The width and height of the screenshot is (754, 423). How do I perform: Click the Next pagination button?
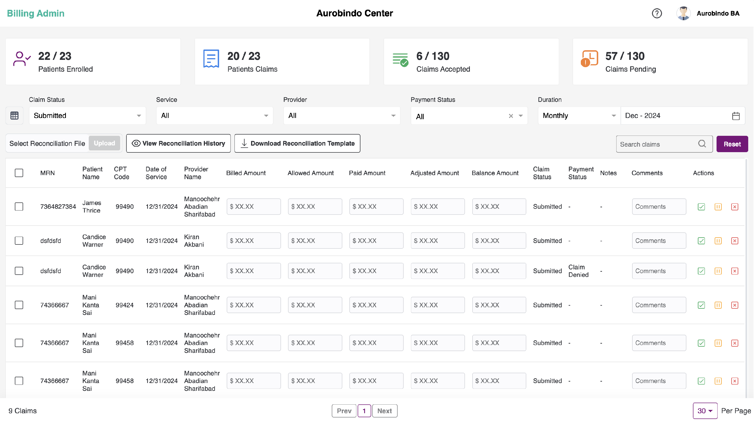(384, 411)
